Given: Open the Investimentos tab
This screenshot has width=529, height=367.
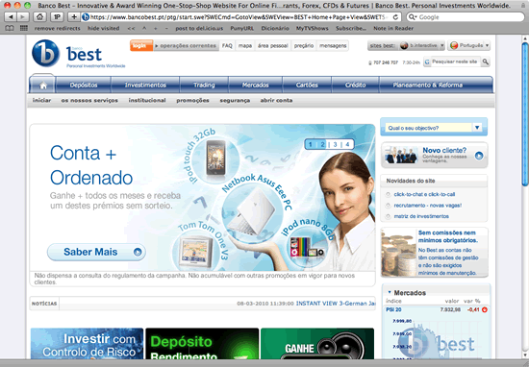Looking at the screenshot, I should pyautogui.click(x=145, y=85).
